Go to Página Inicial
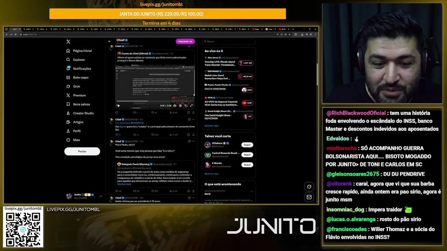The height and width of the screenshot is (251, 447). tap(79, 51)
